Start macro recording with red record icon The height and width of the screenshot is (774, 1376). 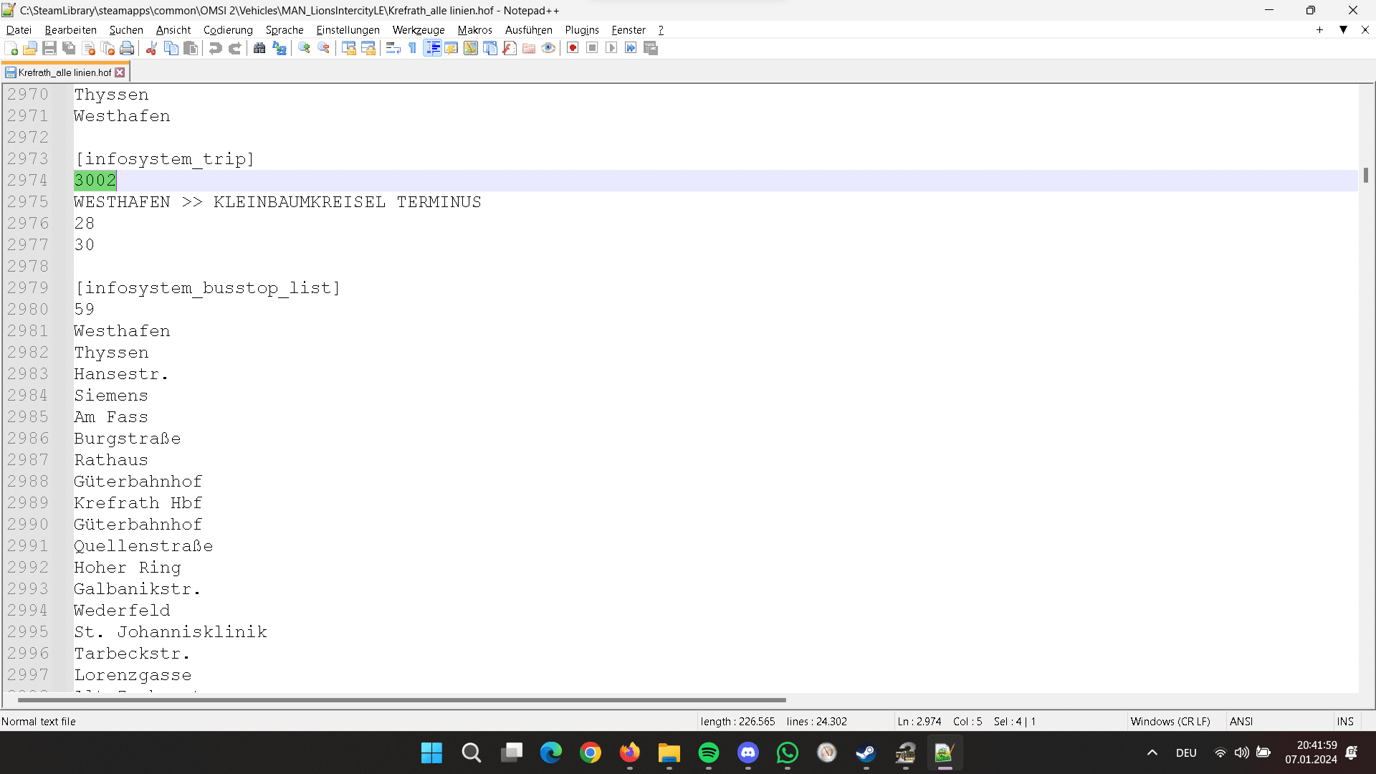573,48
